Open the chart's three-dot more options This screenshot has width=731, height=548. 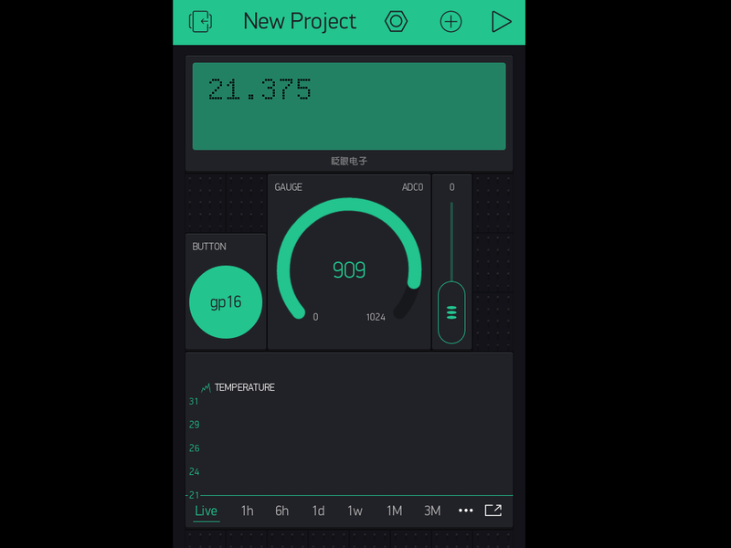(x=466, y=511)
